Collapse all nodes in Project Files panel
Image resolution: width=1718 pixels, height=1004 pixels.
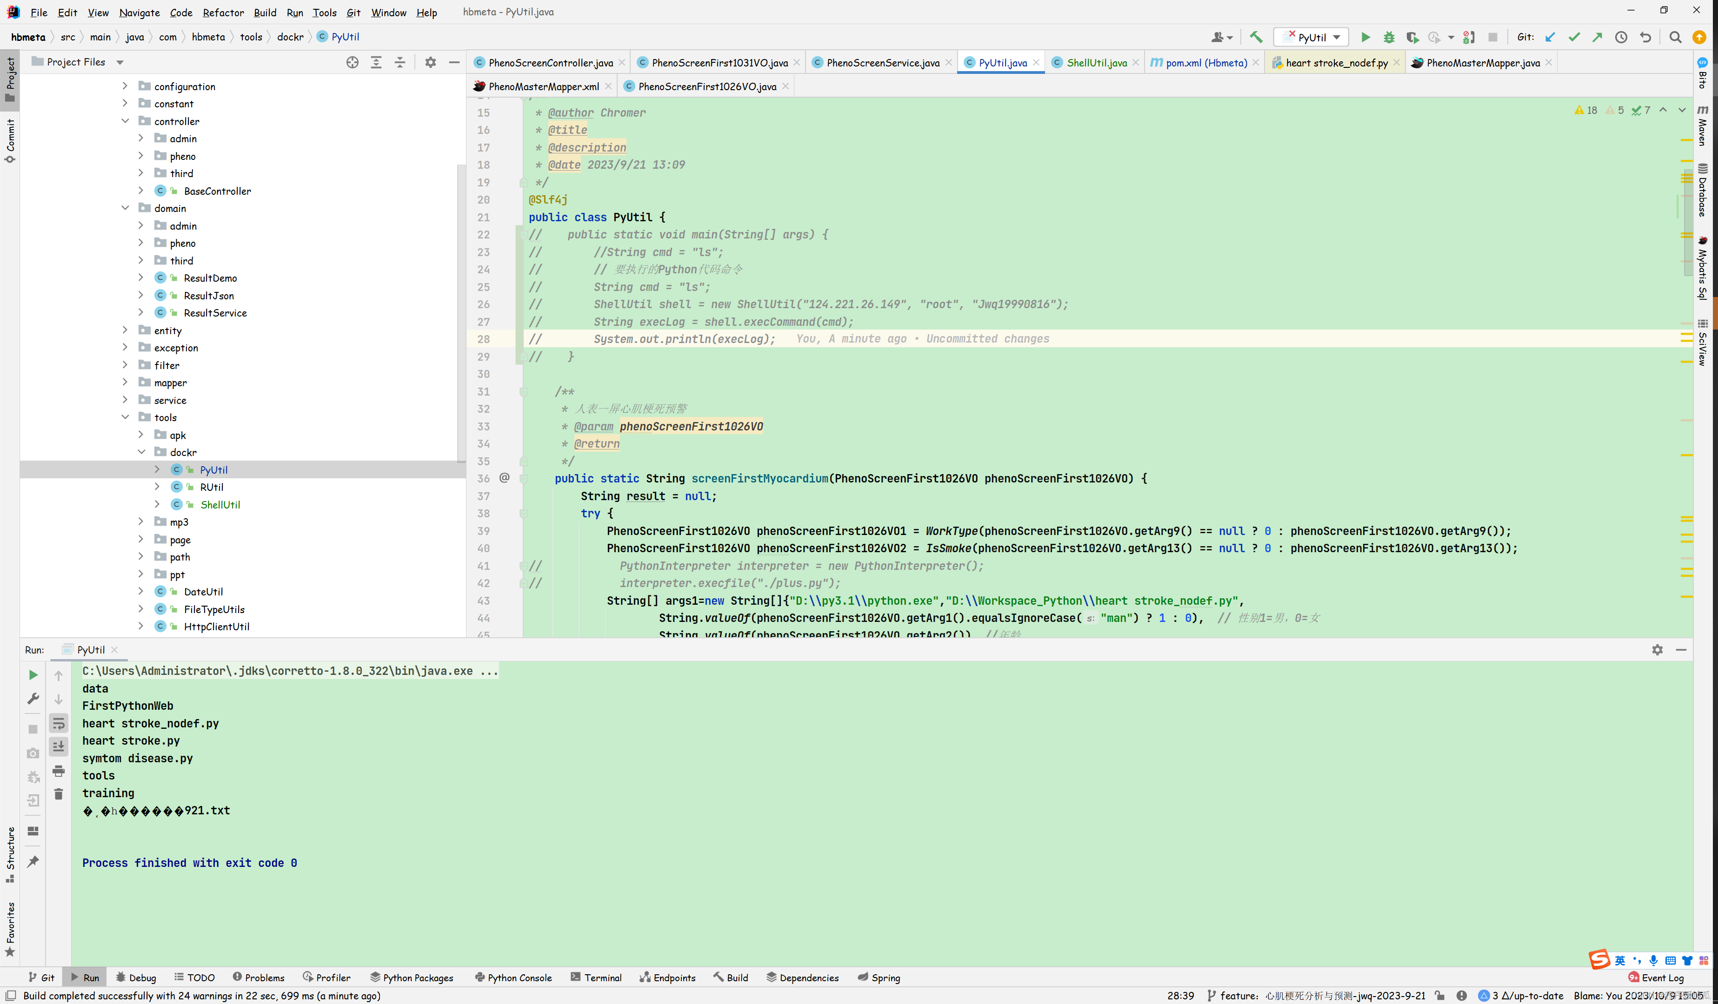point(400,62)
